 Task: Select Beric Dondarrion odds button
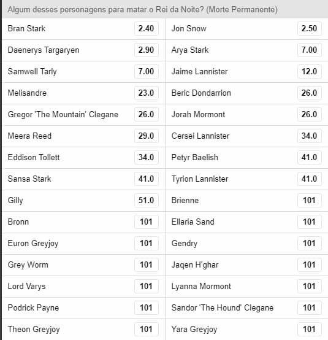point(310,93)
